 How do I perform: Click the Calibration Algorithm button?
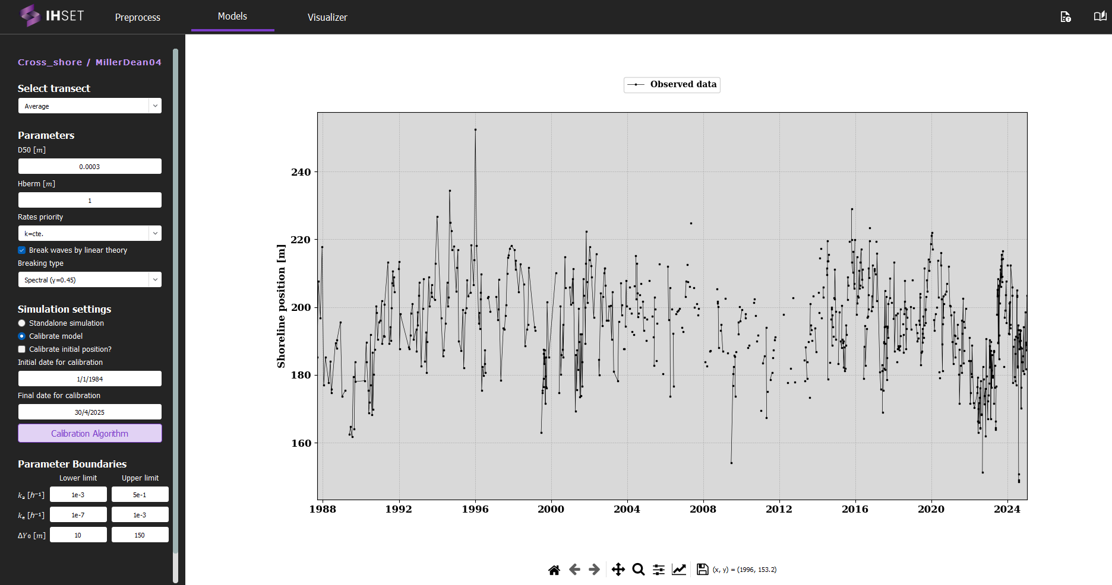[x=90, y=434]
